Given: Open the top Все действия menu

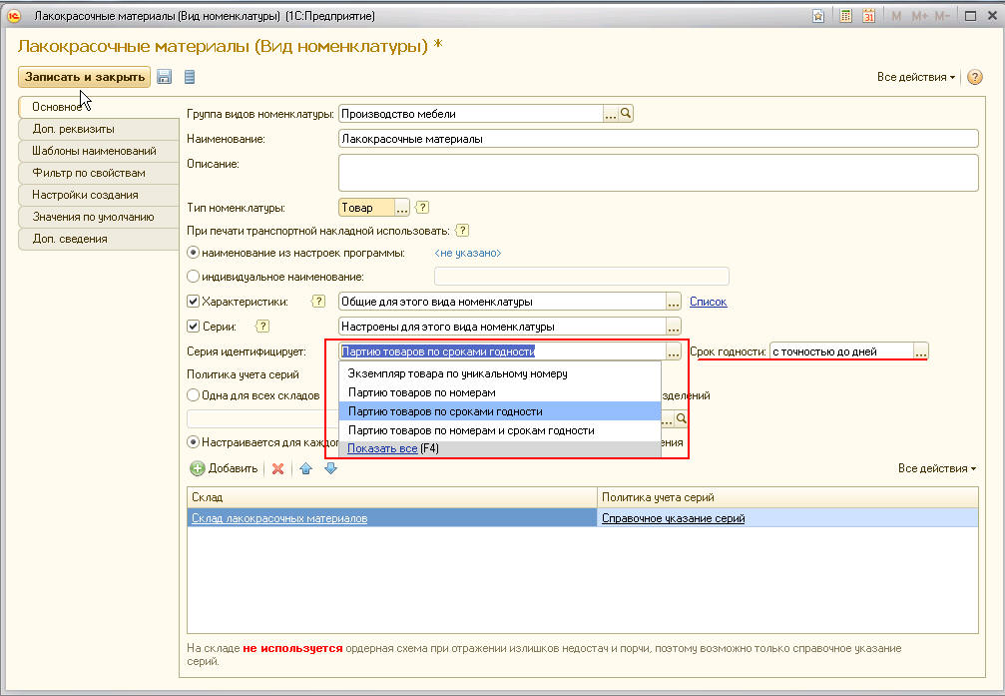Looking at the screenshot, I should pos(916,77).
